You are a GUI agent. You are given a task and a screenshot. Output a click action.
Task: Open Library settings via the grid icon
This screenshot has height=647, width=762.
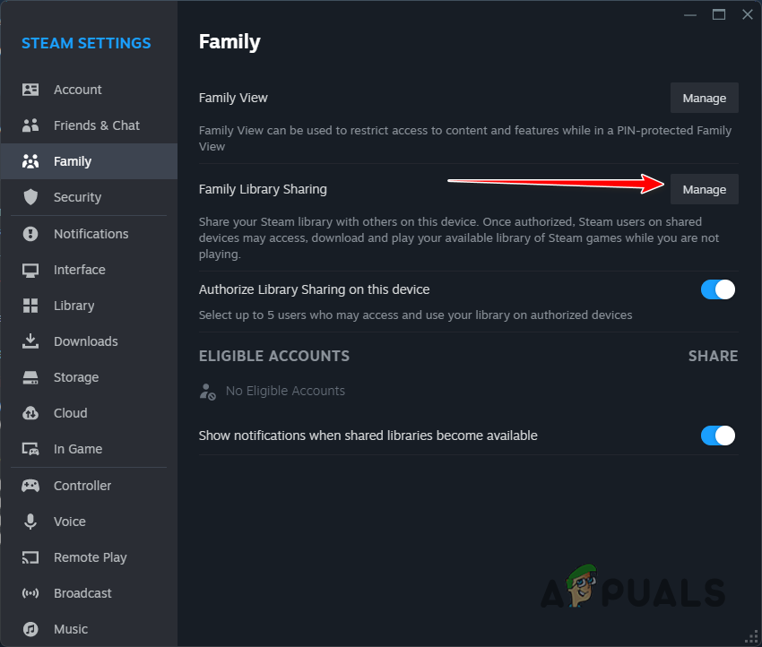pyautogui.click(x=28, y=306)
